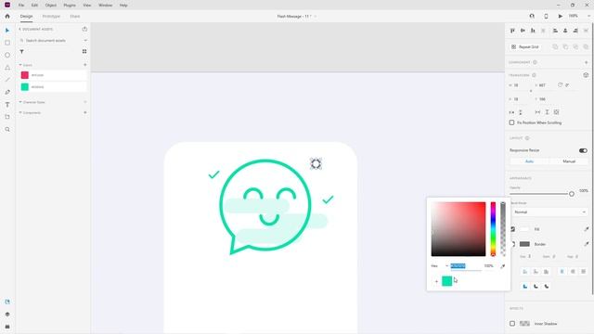Activate the Zoom magnifier tool
This screenshot has width=594, height=334.
point(7,130)
